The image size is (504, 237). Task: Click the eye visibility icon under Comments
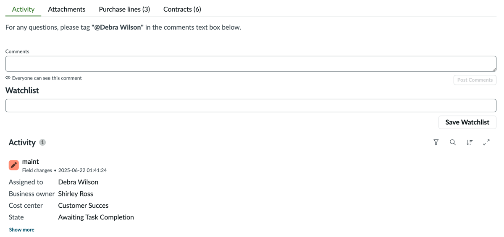8,78
